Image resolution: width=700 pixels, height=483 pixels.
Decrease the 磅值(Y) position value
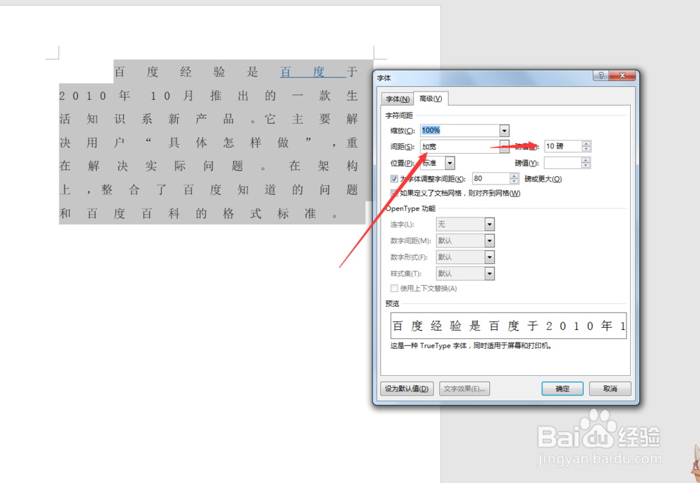[586, 166]
